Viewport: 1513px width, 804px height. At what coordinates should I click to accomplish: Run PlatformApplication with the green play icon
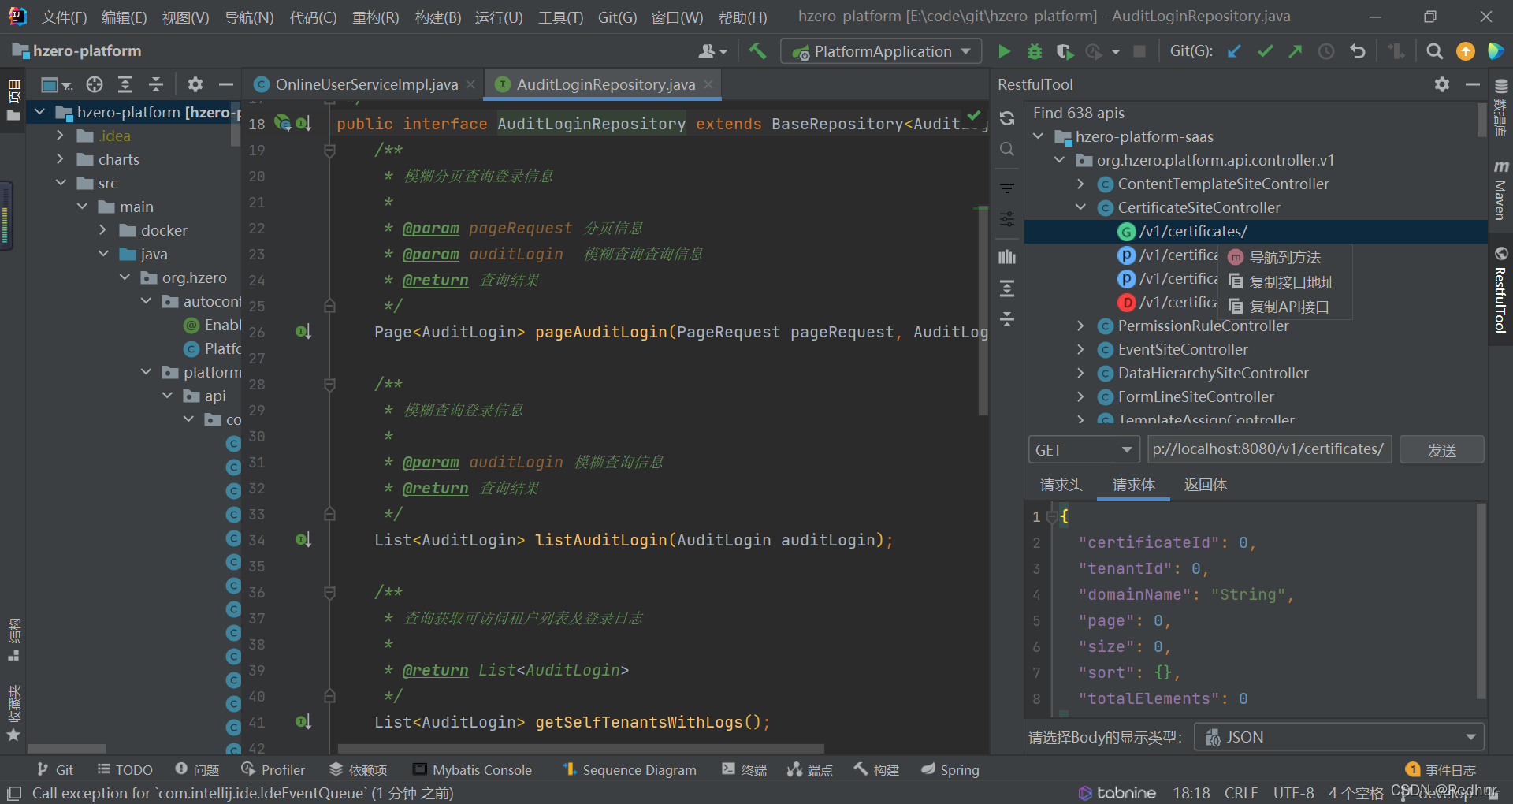(x=1004, y=51)
